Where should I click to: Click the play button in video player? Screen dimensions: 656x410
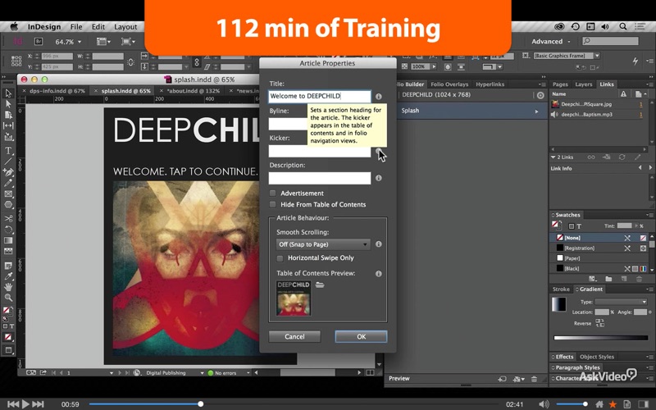[25, 404]
